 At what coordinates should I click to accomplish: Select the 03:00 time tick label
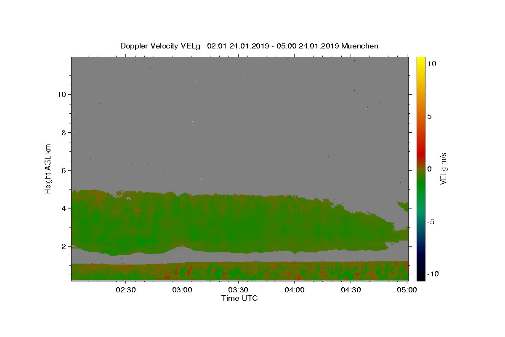point(182,290)
